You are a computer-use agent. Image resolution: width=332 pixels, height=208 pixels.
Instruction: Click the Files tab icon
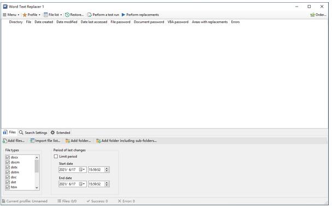(x=5, y=132)
